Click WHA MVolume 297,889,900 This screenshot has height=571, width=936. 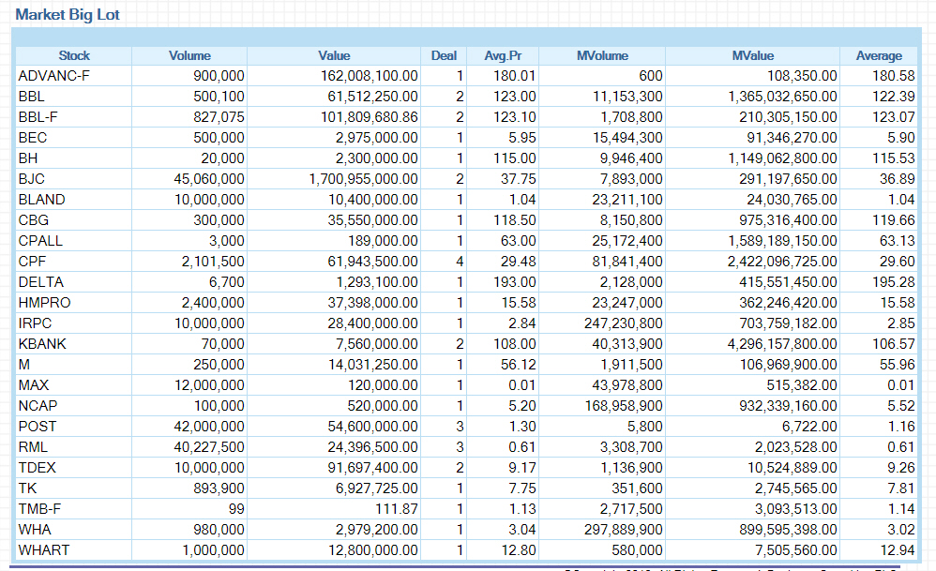pos(623,530)
